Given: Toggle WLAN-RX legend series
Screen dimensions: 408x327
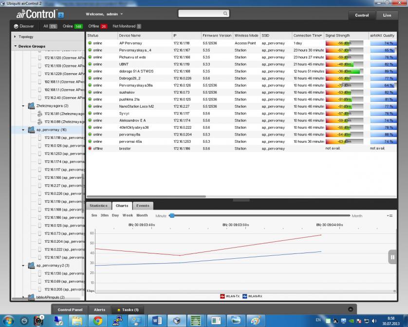Looking at the screenshot, I should (252, 296).
